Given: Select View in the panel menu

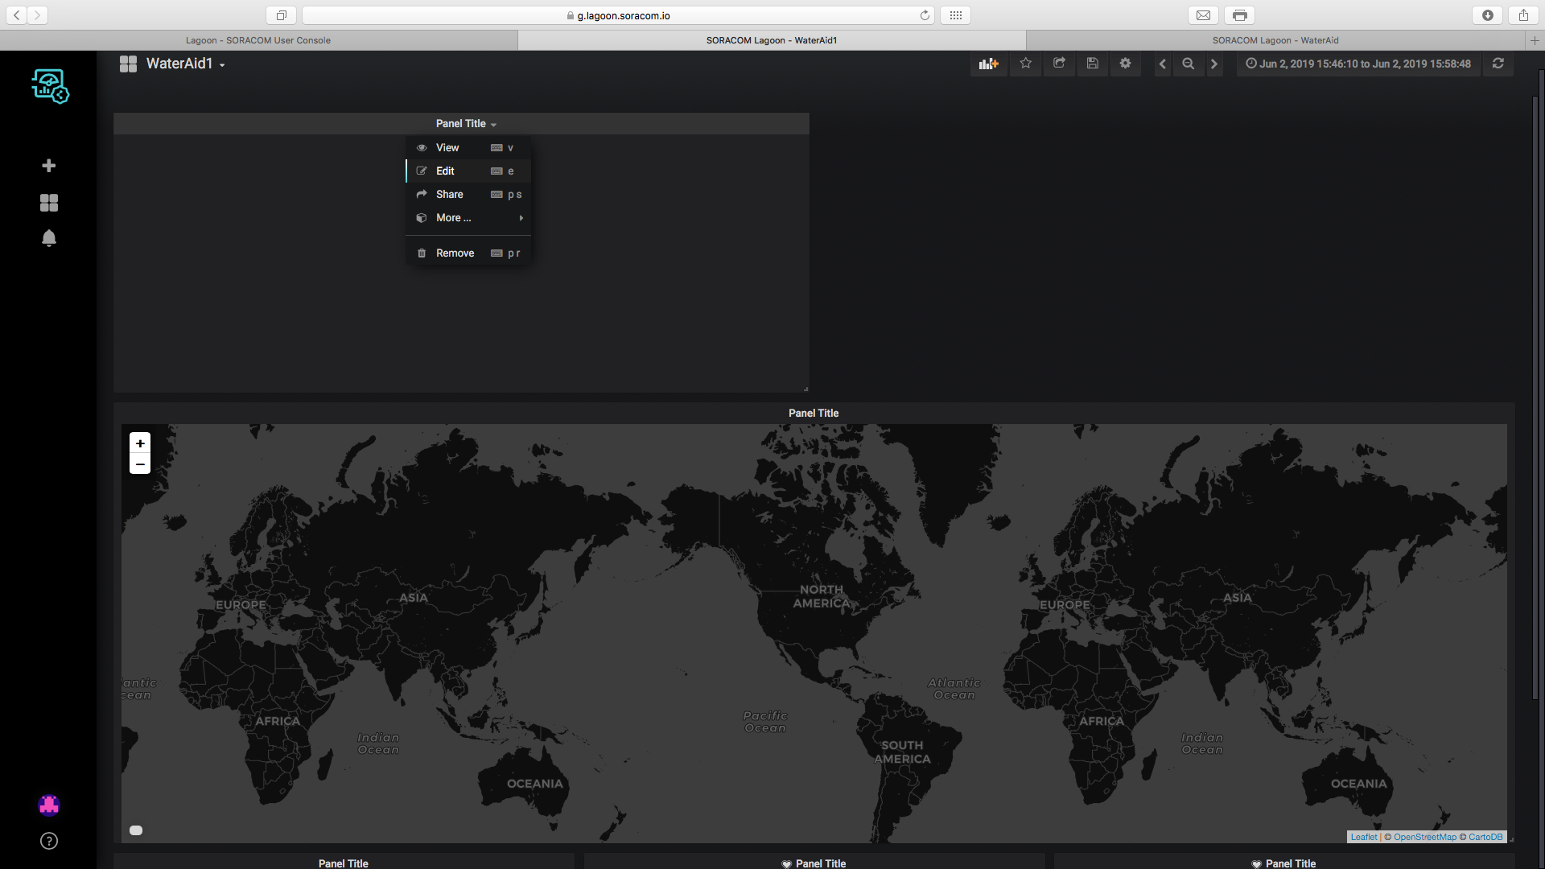Looking at the screenshot, I should coord(447,148).
